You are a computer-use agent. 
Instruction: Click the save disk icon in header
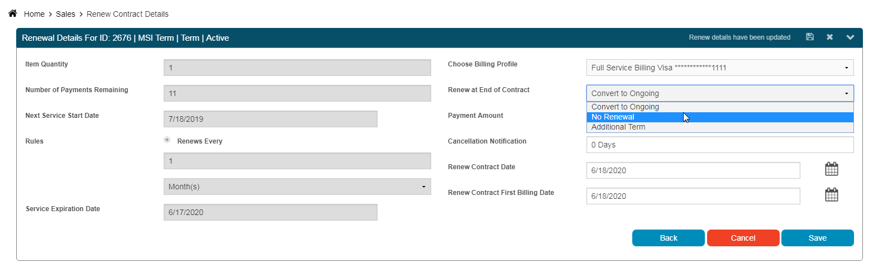click(810, 37)
